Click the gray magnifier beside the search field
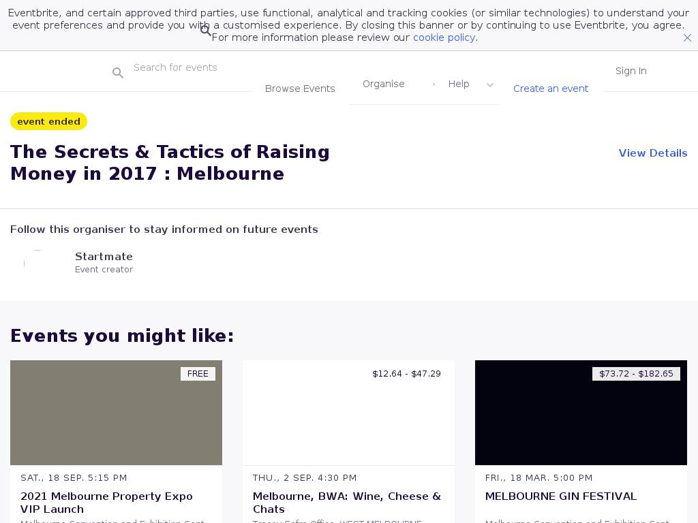The height and width of the screenshot is (523, 698). point(118,73)
